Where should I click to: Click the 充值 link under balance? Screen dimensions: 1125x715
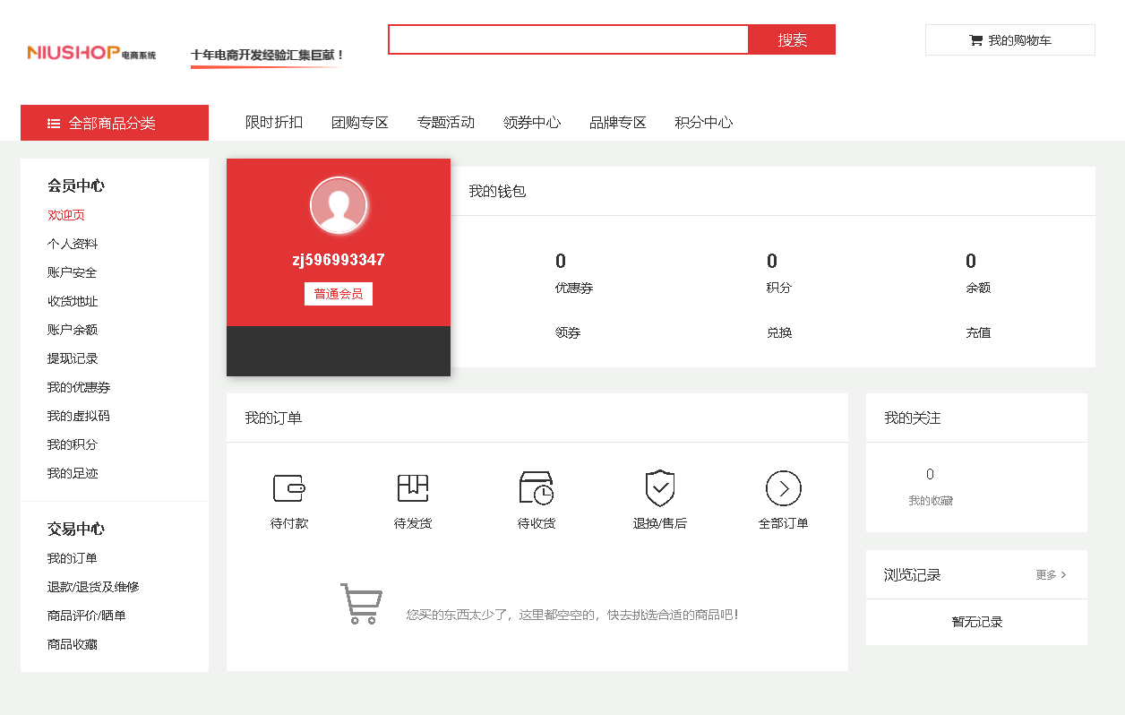point(978,332)
